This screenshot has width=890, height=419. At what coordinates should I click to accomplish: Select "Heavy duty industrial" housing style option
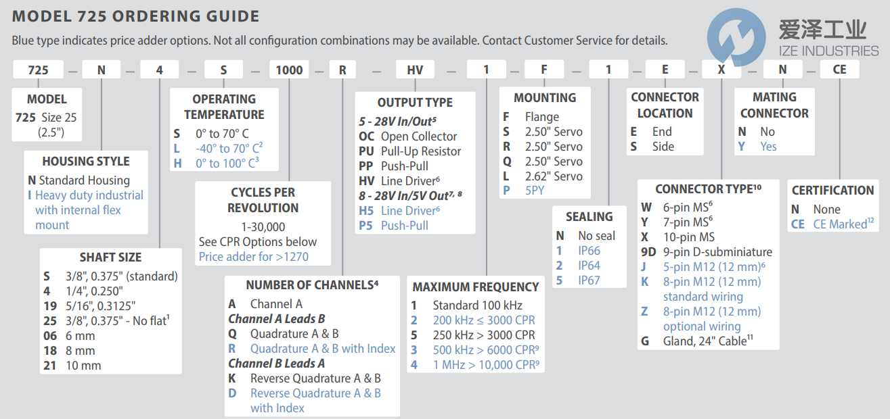(89, 195)
